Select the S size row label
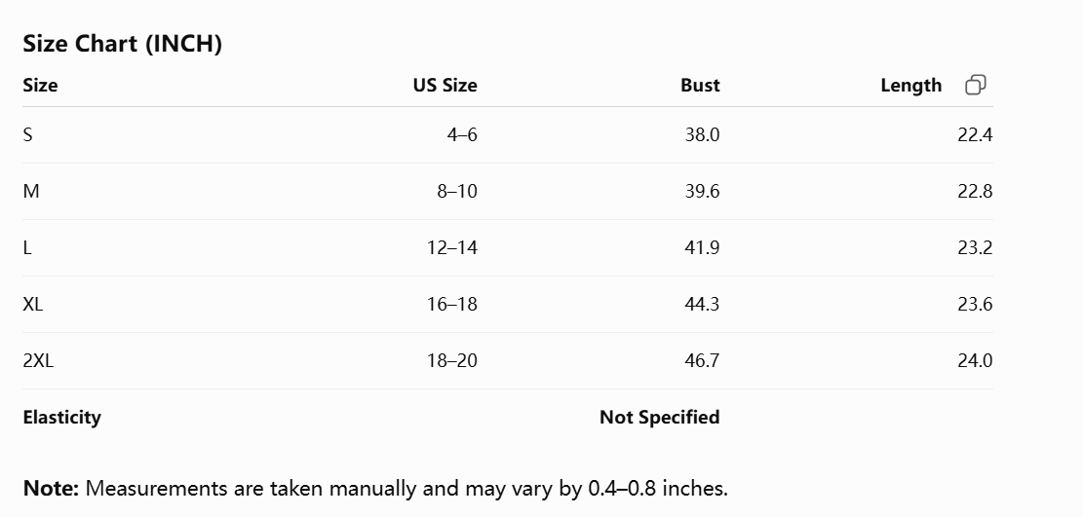Screen dimensions: 1083x517 (x=27, y=134)
